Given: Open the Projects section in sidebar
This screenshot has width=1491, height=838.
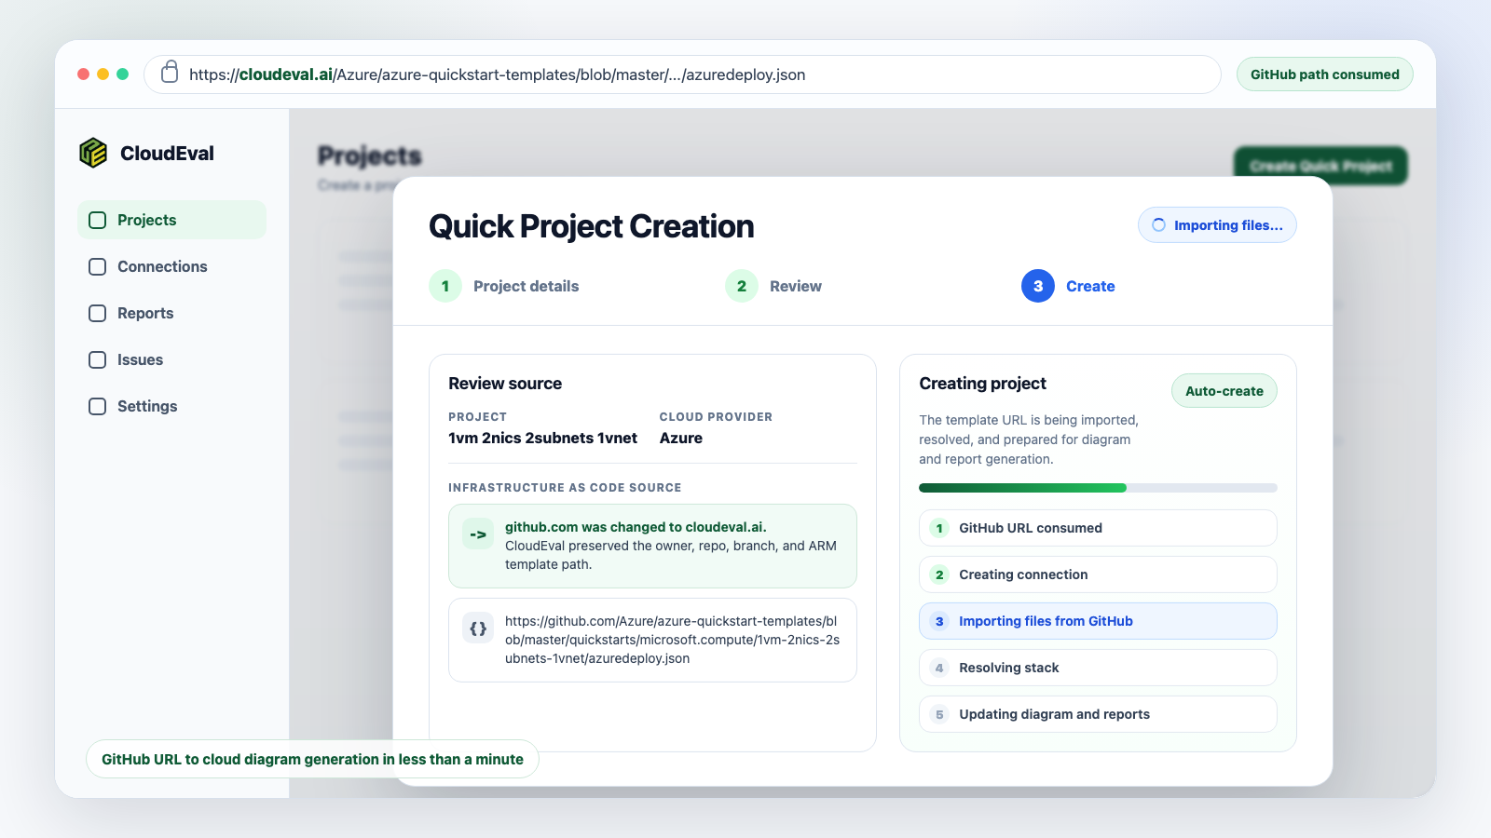Looking at the screenshot, I should (x=171, y=220).
